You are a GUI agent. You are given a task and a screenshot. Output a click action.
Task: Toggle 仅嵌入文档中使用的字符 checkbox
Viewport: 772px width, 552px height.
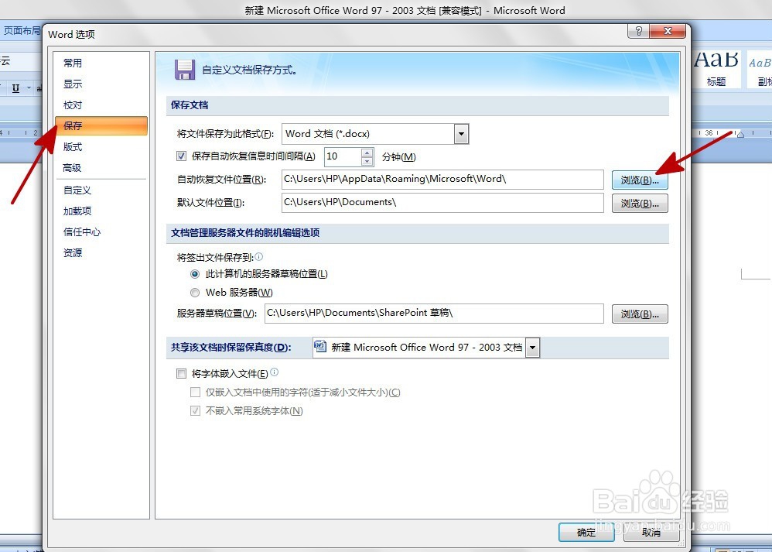[196, 393]
